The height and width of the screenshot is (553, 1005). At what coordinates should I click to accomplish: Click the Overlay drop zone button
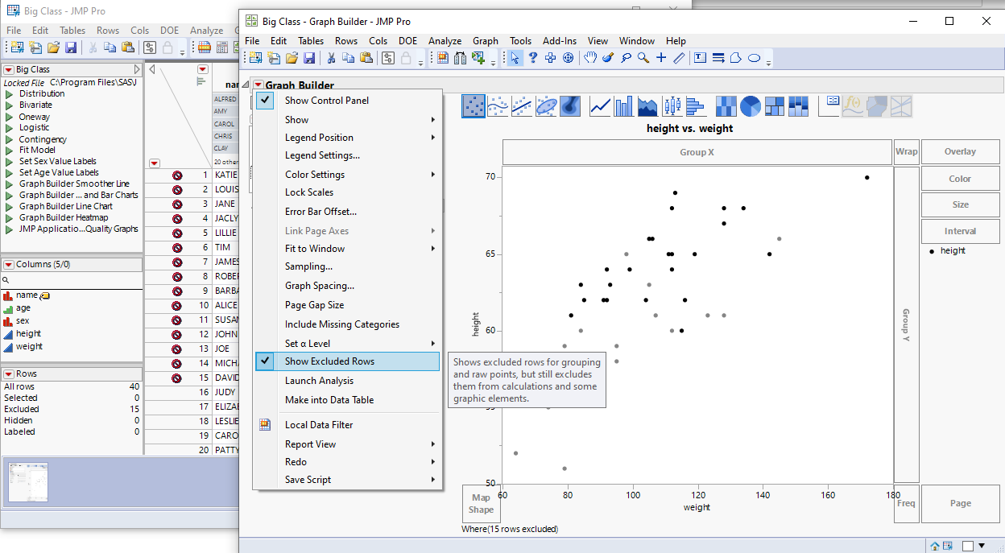(x=960, y=151)
